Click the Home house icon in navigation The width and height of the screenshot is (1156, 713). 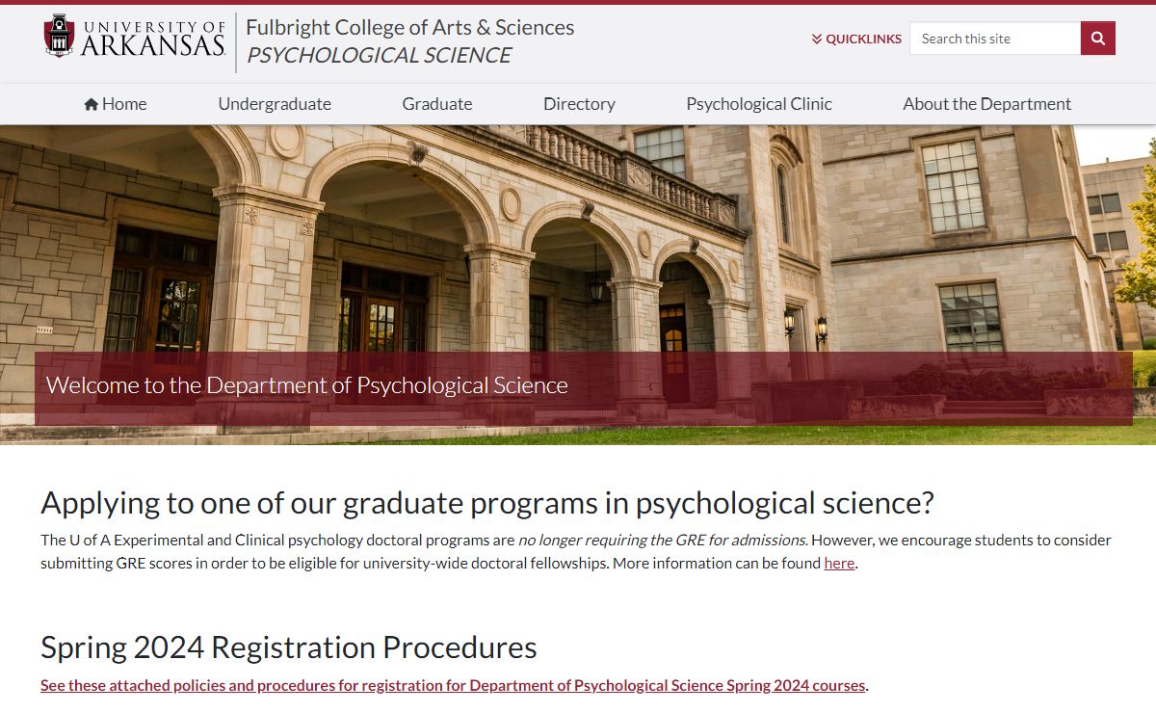tap(92, 104)
